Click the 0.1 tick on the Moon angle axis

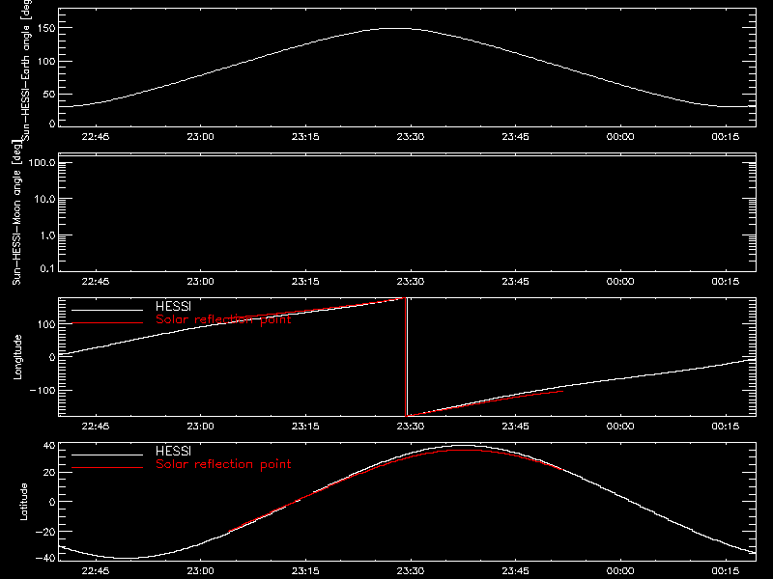47,268
